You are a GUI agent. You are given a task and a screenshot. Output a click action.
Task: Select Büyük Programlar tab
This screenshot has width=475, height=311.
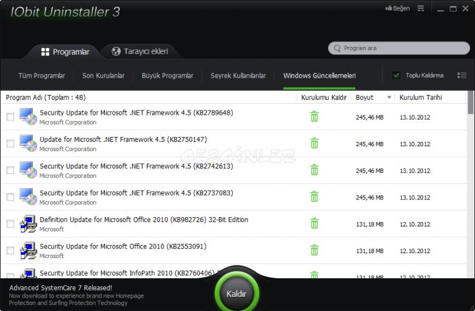coord(167,75)
